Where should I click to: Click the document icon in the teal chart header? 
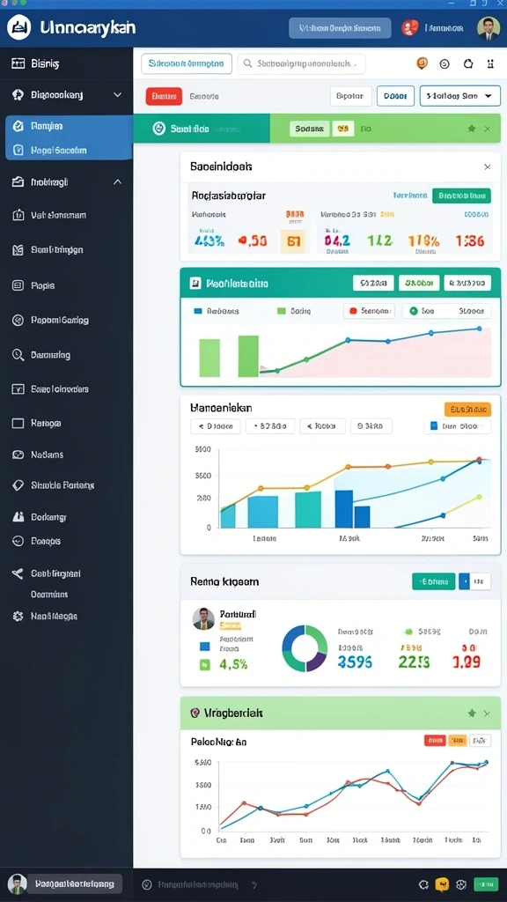coord(195,283)
